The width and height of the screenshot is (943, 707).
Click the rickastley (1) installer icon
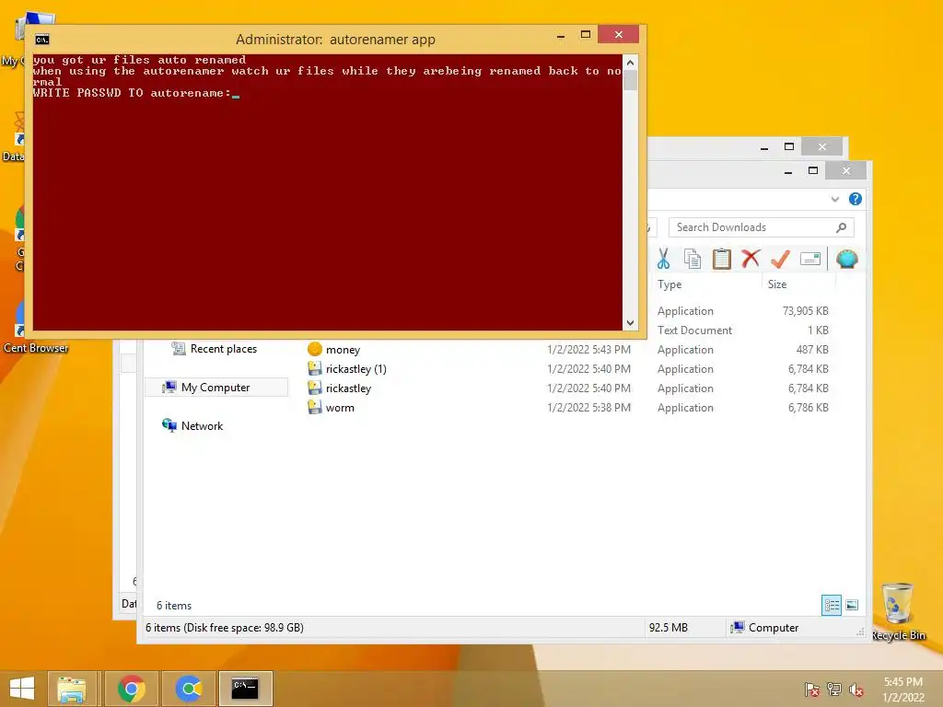click(x=315, y=368)
